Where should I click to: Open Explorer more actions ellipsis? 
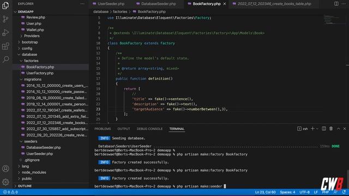(x=82, y=4)
